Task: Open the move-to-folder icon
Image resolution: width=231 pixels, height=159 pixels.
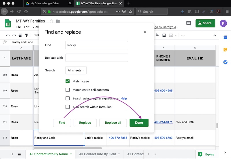Action: click(58, 21)
